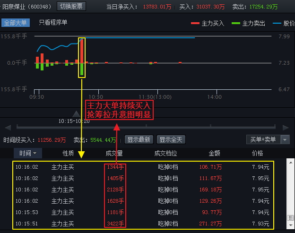Select the 10:15:51 row time cell
The height and width of the screenshot is (233, 295).
26,224
